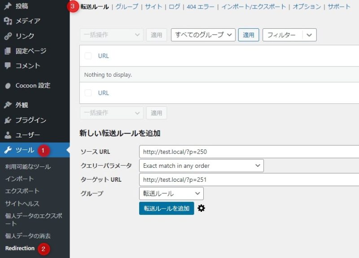Click the gear icon next to 転送ルールを追加
The width and height of the screenshot is (359, 258).
pyautogui.click(x=201, y=208)
